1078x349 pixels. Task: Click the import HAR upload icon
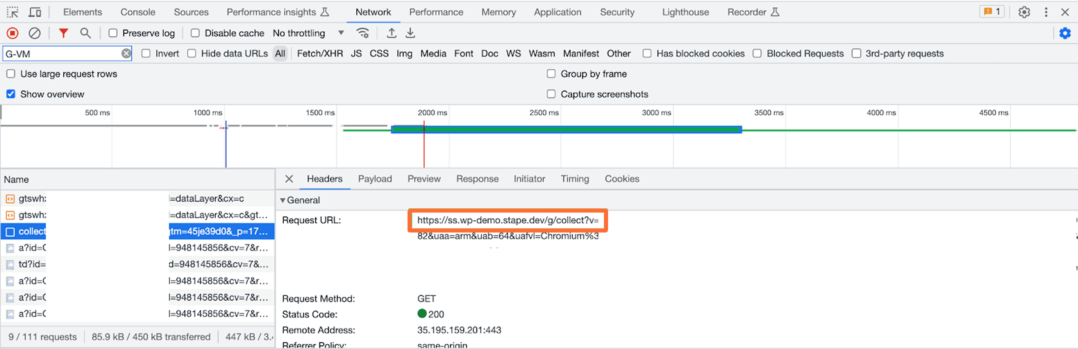click(x=391, y=33)
